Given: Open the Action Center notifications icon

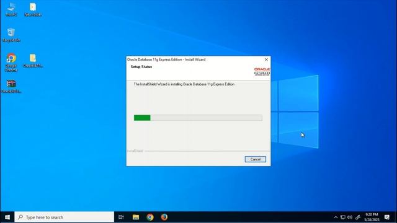Looking at the screenshot, I should point(387,217).
